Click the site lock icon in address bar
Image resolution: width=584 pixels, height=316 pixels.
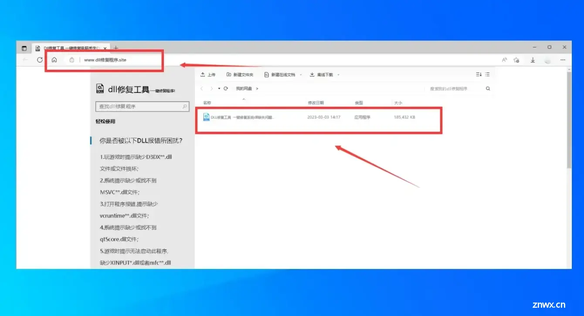72,60
